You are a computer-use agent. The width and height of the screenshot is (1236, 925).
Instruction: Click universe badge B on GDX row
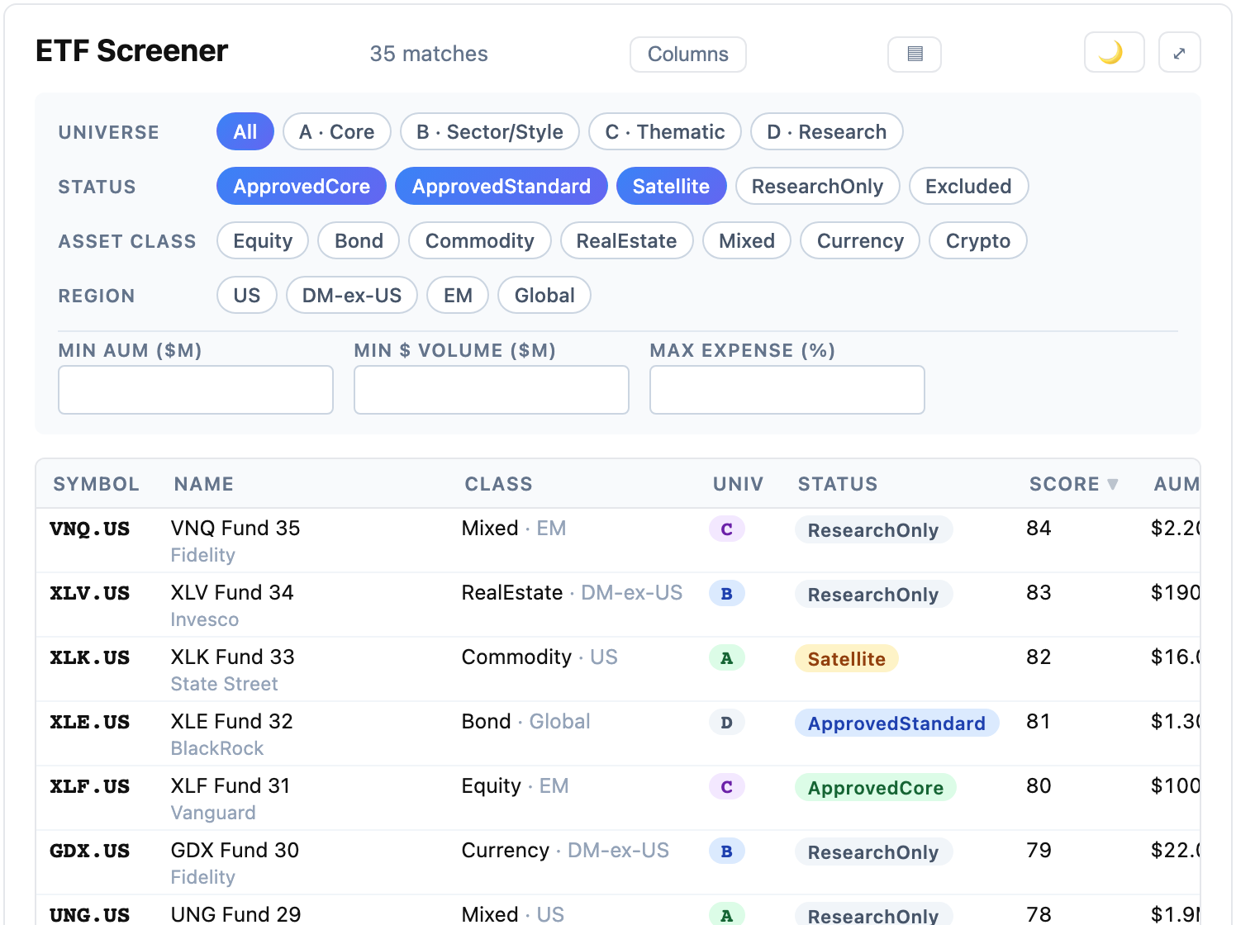point(727,851)
